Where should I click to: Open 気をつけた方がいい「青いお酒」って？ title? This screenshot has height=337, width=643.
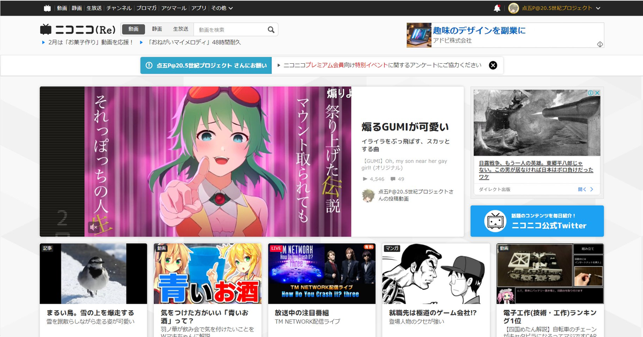(x=204, y=317)
